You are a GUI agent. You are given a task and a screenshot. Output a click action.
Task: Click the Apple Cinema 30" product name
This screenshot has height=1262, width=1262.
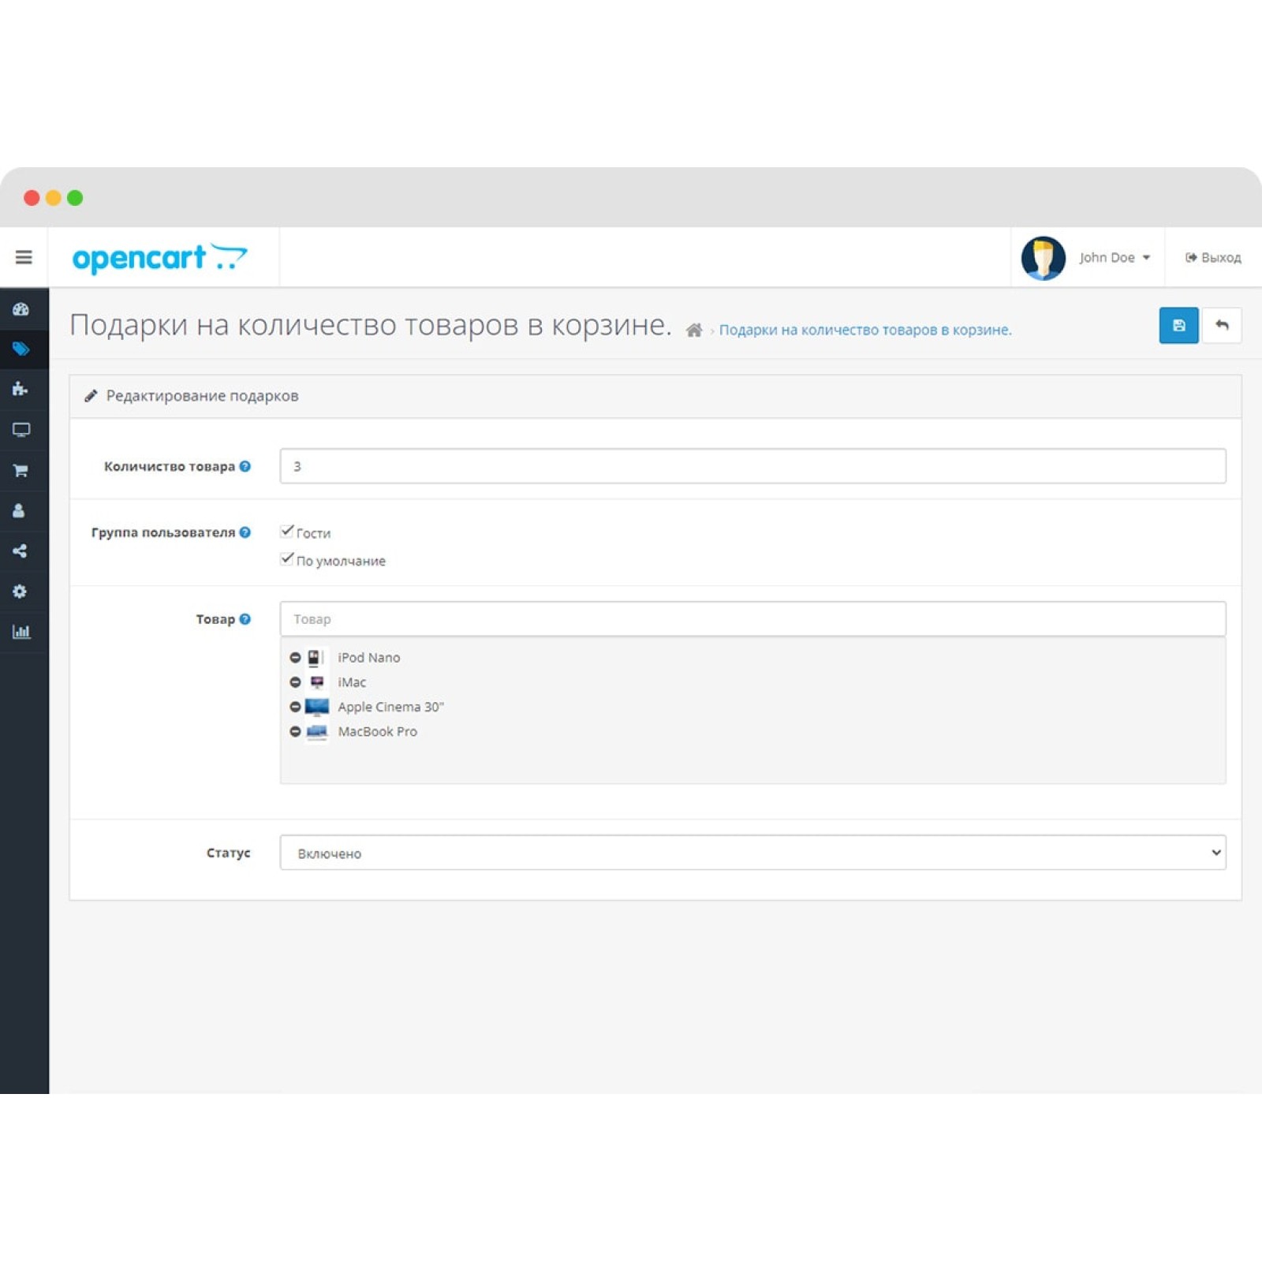point(390,707)
